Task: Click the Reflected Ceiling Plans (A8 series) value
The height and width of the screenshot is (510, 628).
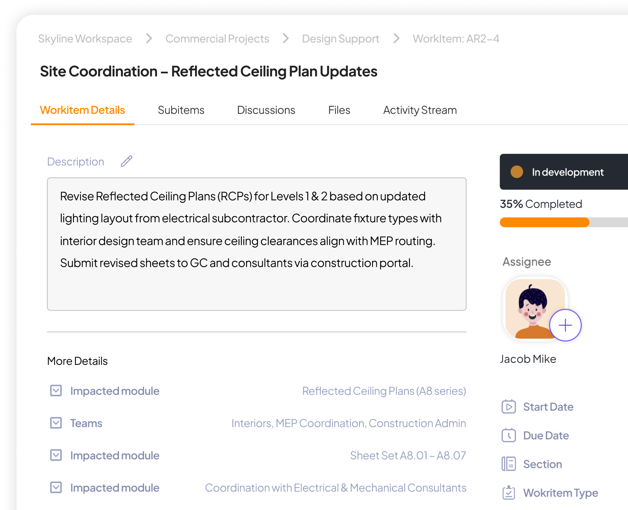Action: click(384, 391)
